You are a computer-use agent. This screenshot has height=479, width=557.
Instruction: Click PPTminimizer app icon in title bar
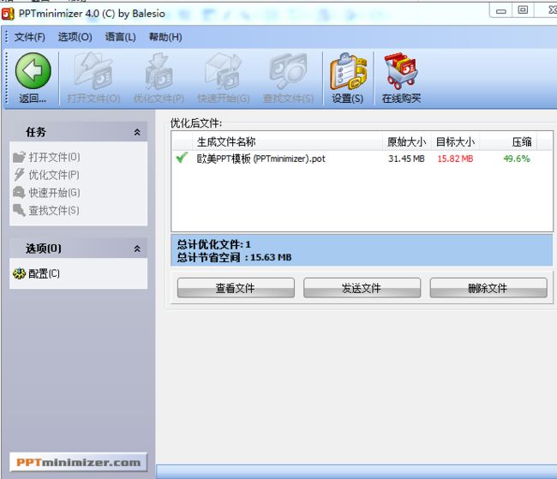(8, 14)
